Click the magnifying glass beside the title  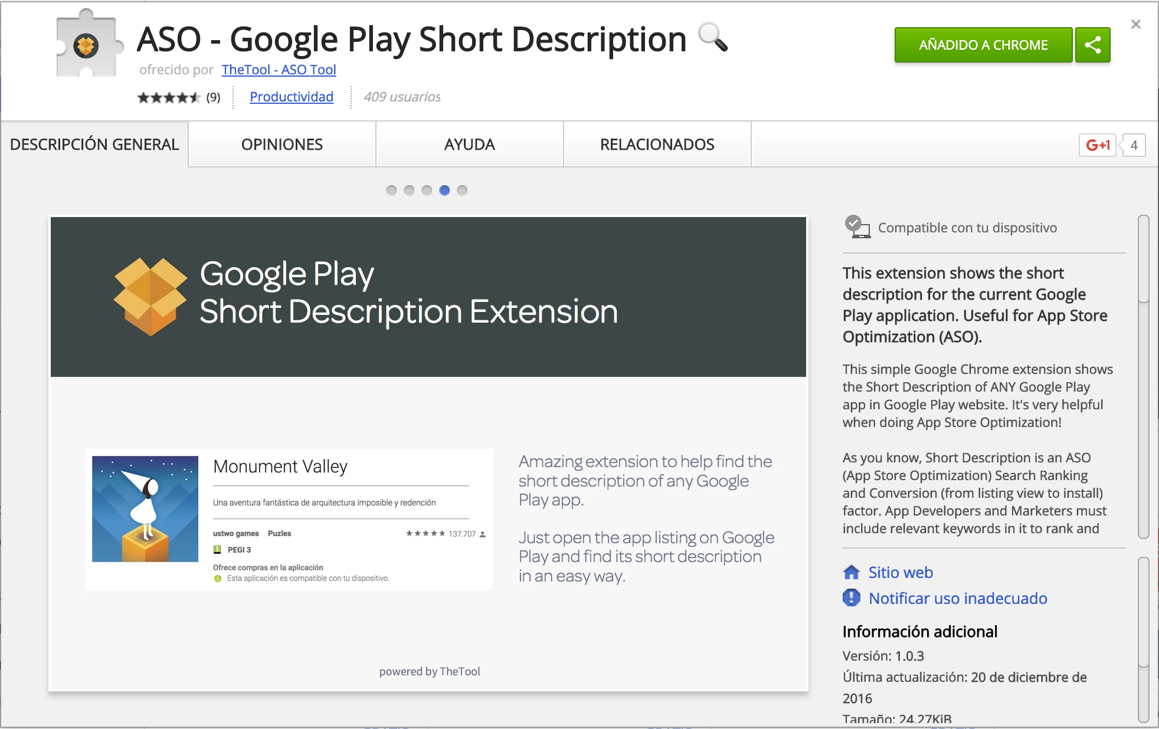click(713, 39)
